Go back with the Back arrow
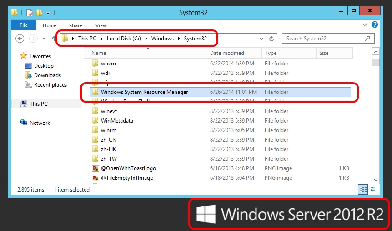Image resolution: width=392 pixels, height=231 pixels. coord(20,39)
